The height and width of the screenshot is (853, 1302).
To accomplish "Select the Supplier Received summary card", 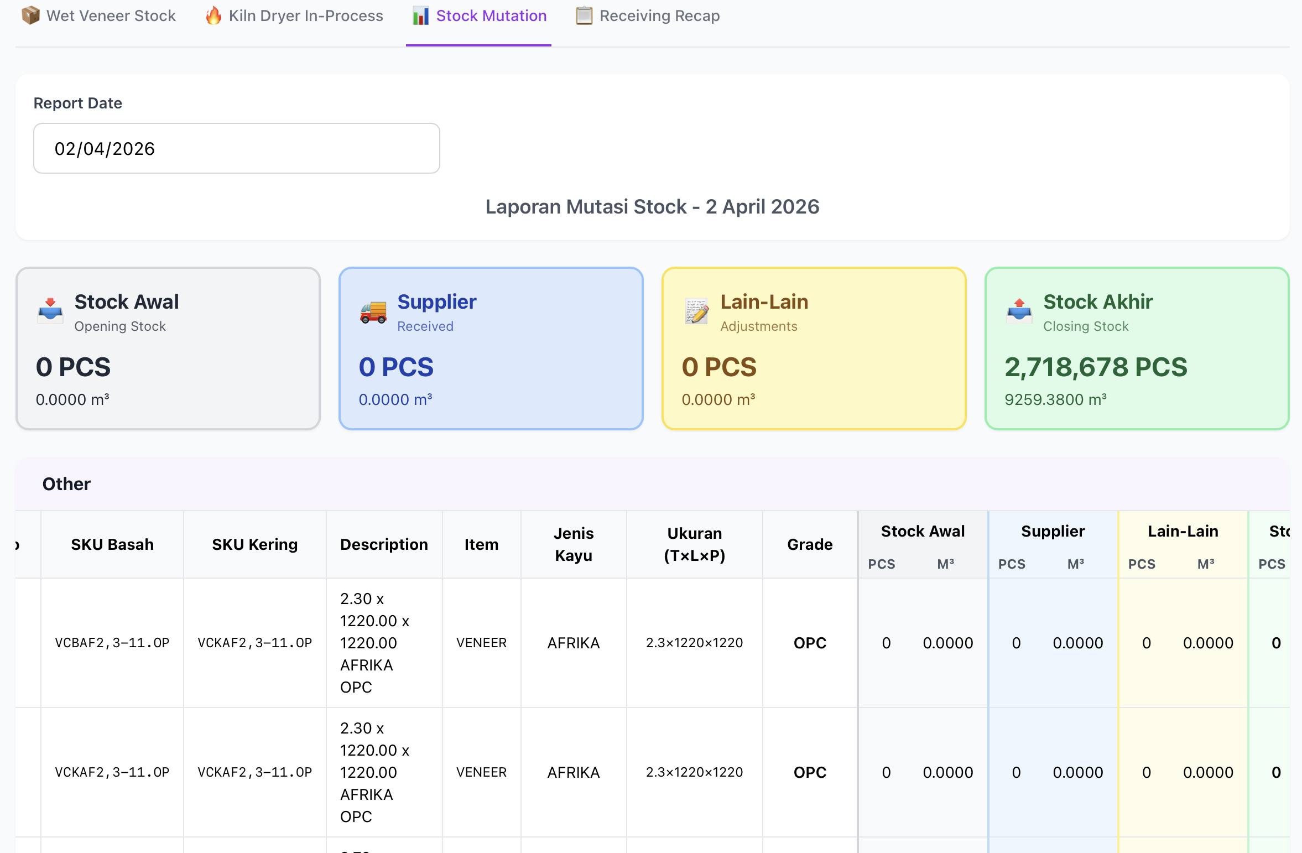I will (491, 349).
